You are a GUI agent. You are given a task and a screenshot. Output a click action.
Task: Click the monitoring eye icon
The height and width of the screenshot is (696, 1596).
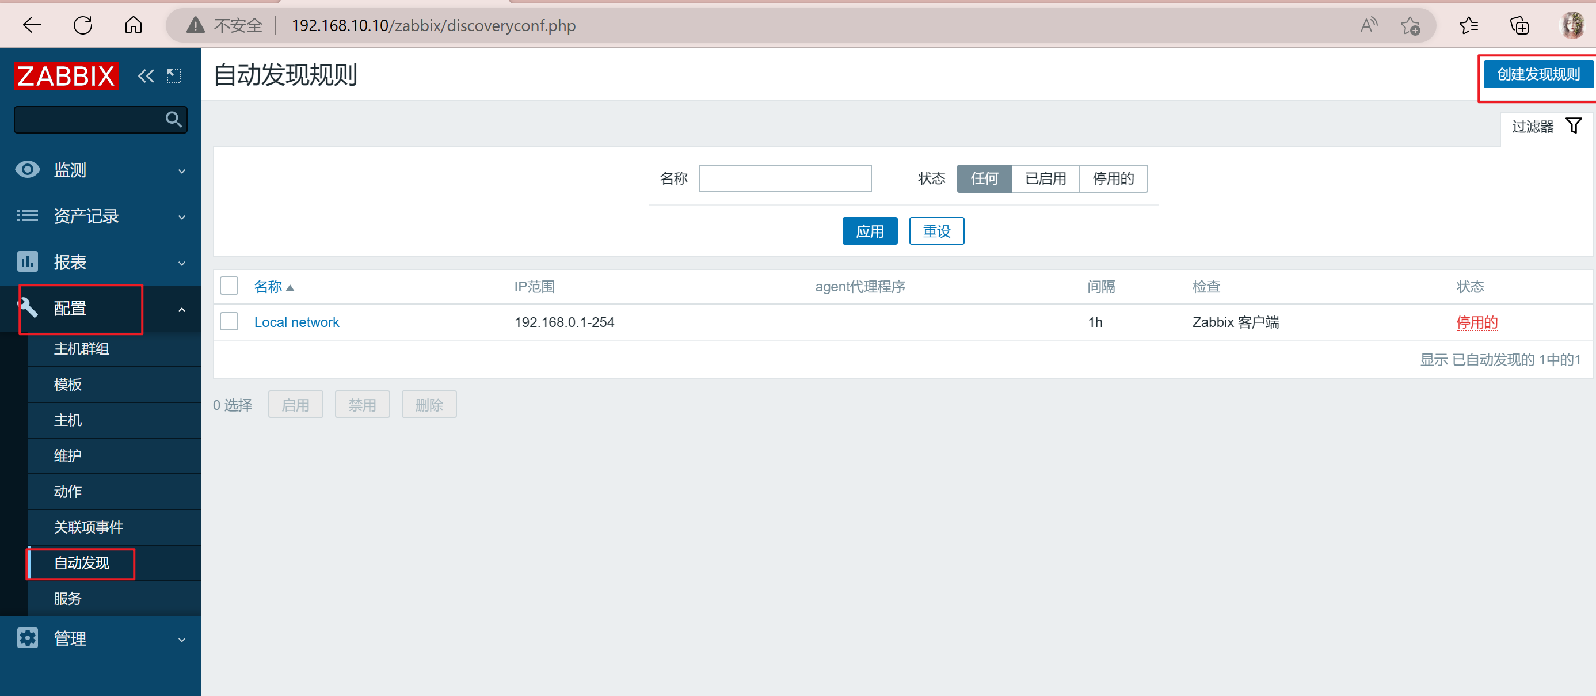(27, 170)
